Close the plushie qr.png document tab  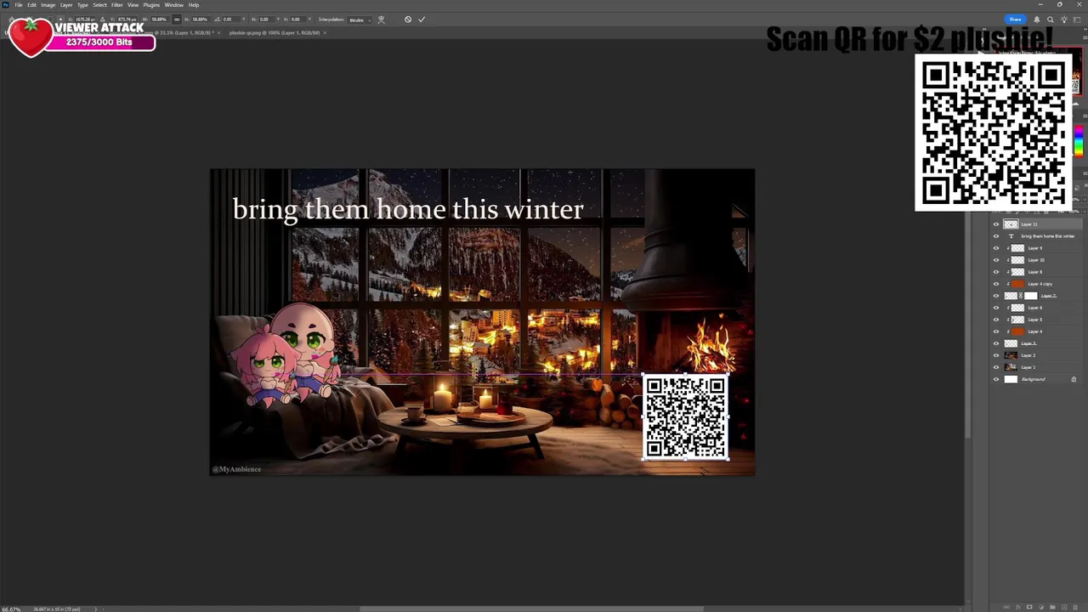(x=325, y=32)
